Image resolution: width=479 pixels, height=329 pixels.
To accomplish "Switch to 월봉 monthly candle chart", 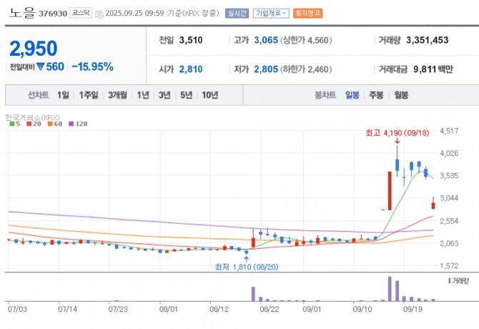I will point(400,95).
